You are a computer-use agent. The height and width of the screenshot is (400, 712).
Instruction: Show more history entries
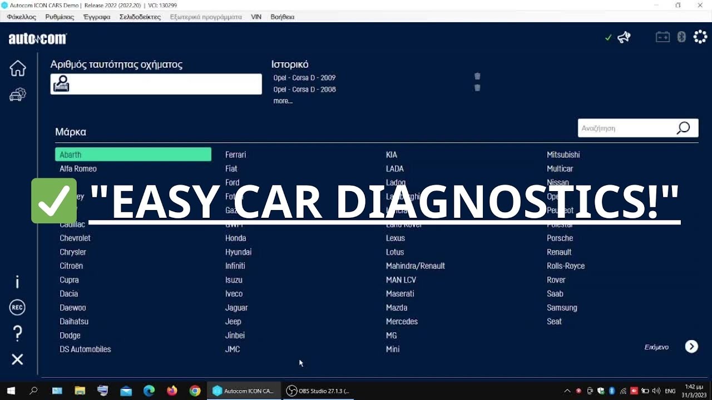[x=283, y=101]
